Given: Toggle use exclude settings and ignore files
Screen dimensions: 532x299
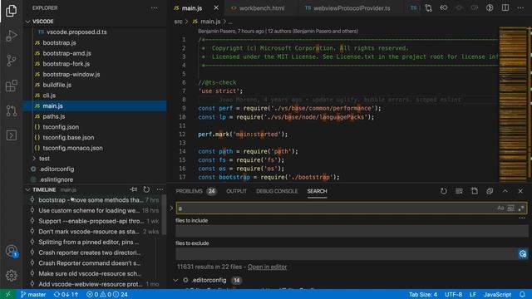Looking at the screenshot, I should (523, 253).
